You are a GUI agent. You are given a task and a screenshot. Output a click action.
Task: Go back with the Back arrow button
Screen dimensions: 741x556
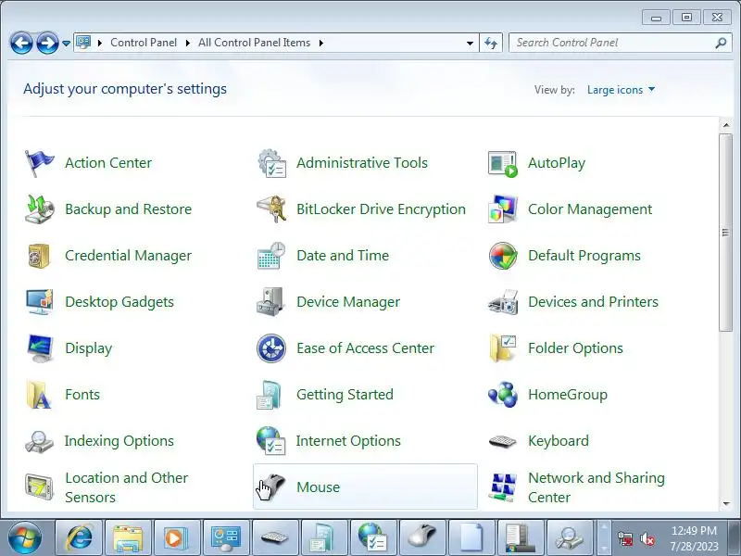(x=21, y=43)
